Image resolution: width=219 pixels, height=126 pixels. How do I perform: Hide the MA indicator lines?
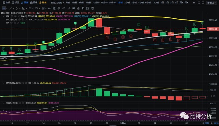(x=12, y=16)
